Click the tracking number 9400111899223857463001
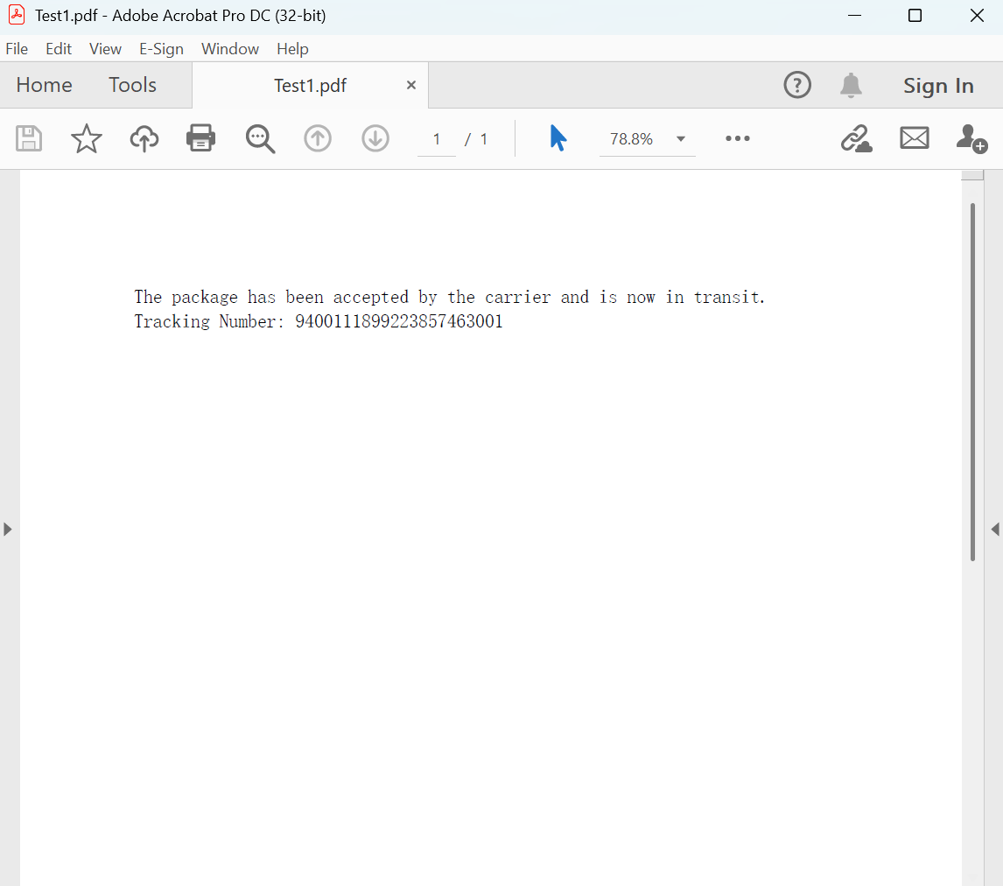Viewport: 1003px width, 886px height. [399, 321]
